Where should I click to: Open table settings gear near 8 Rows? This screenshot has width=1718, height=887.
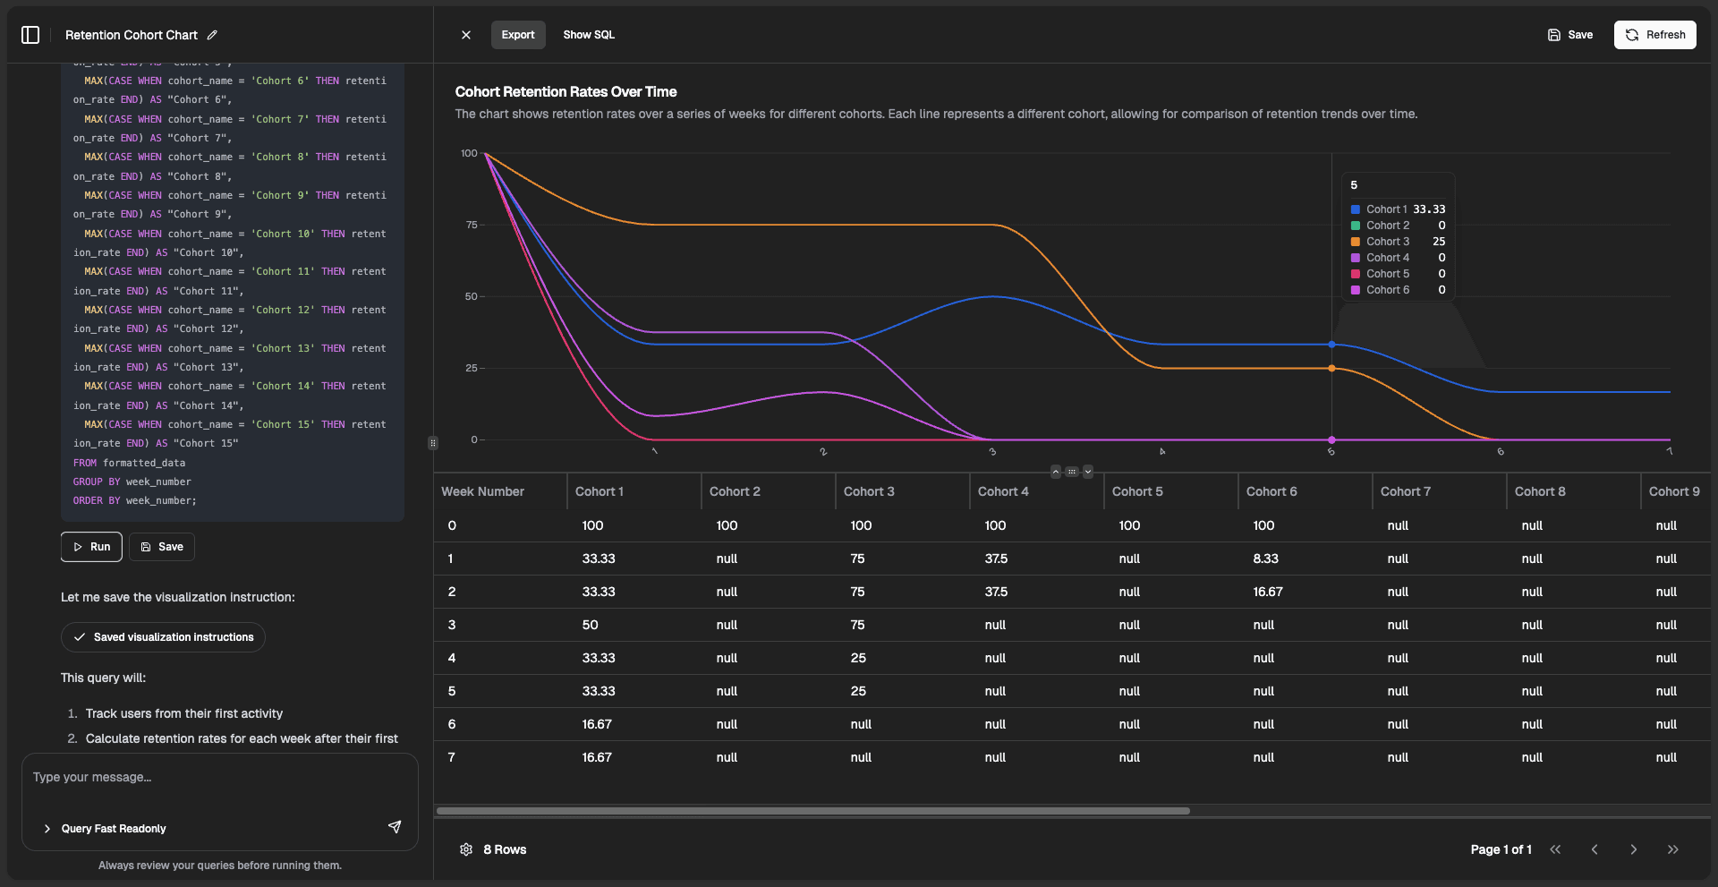pos(466,849)
